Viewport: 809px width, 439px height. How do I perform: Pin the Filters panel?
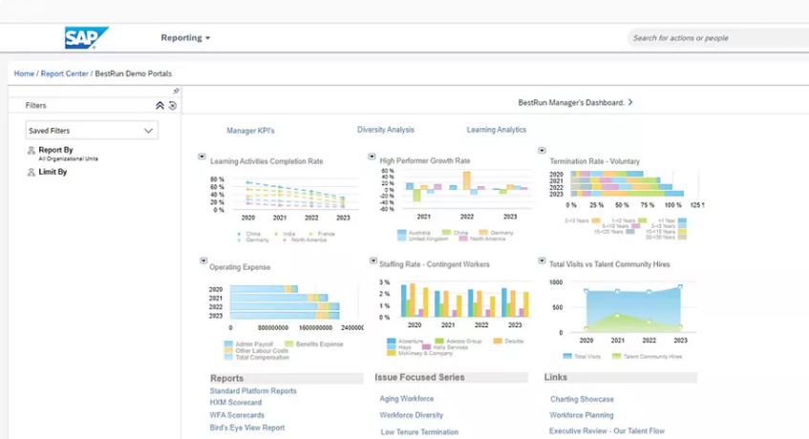click(176, 92)
